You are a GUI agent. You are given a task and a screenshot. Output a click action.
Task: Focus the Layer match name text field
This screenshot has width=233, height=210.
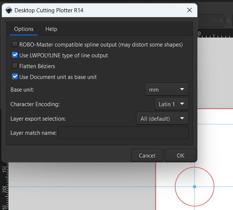point(123,133)
